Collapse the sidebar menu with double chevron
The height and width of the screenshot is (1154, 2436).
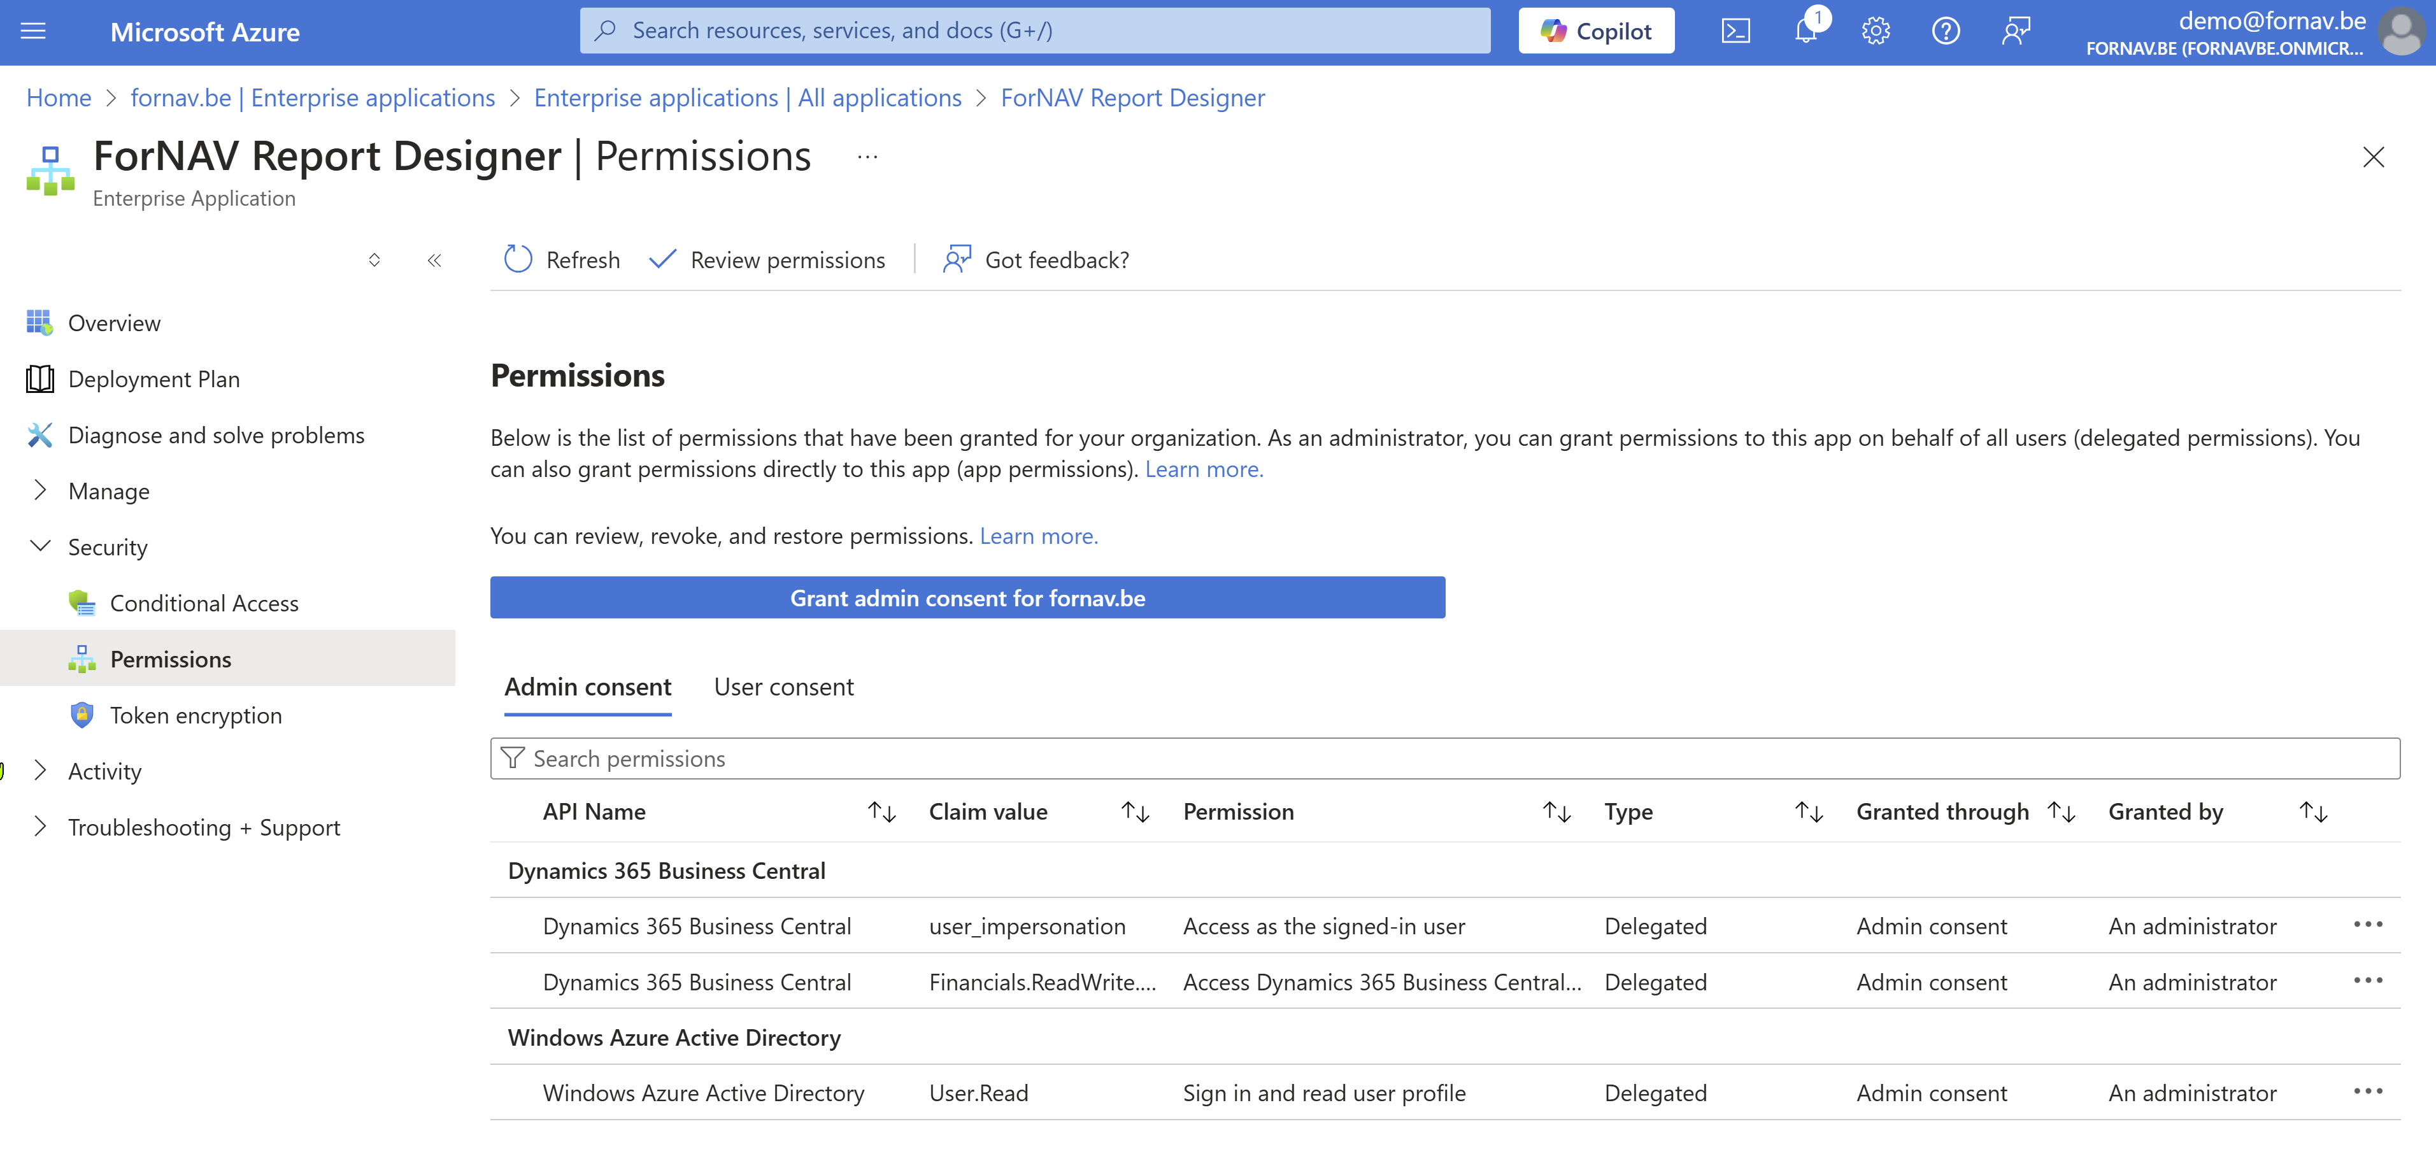(x=434, y=260)
